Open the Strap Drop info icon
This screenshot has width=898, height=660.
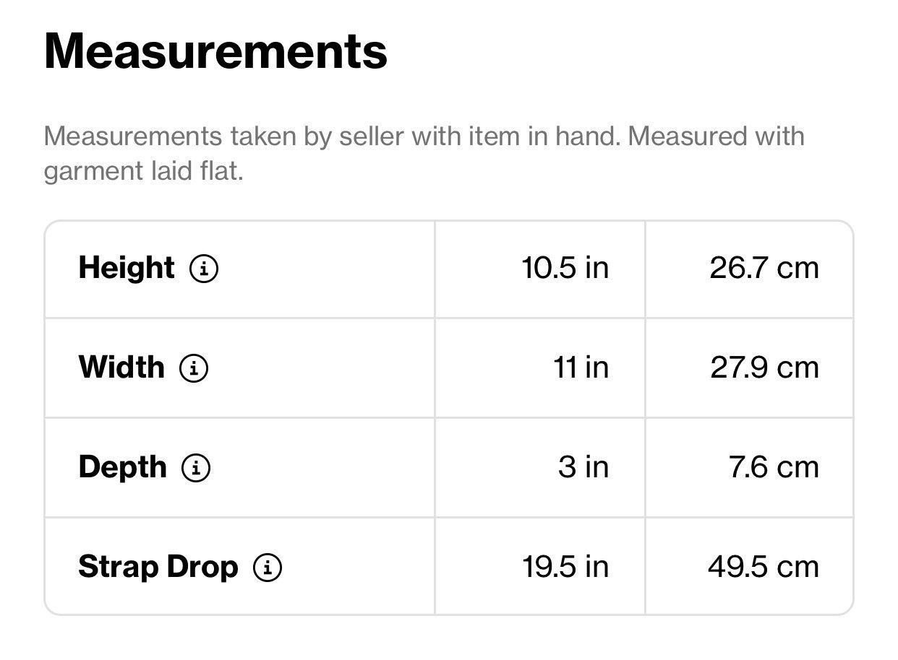coord(268,568)
